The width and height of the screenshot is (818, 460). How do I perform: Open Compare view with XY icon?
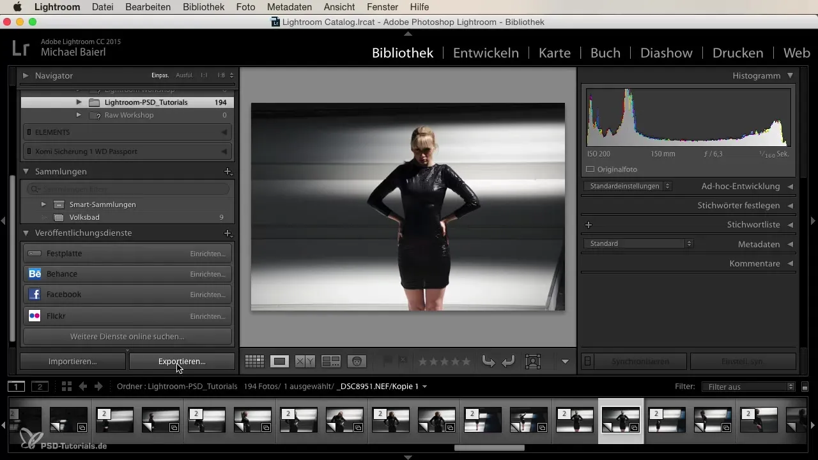coord(305,362)
